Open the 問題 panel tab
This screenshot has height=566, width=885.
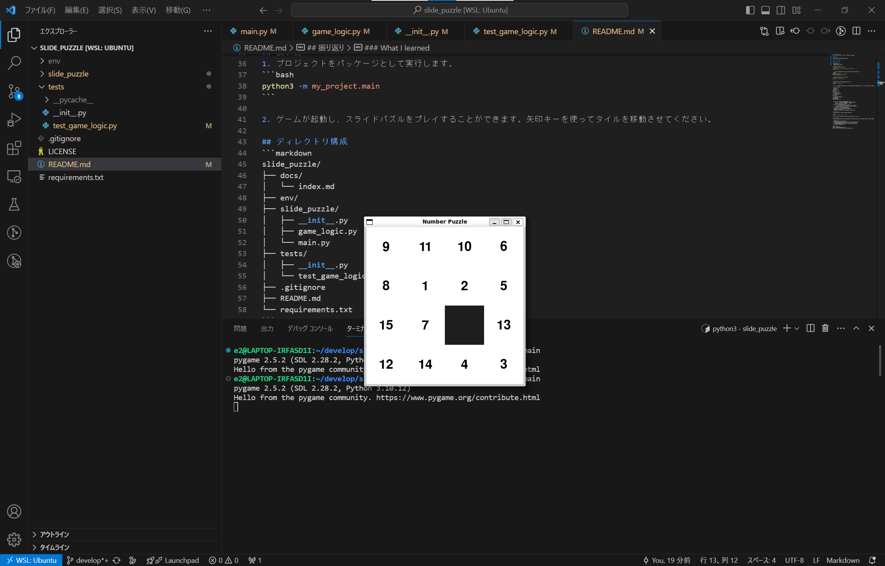(x=240, y=328)
